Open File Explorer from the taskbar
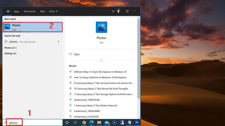Image resolution: width=225 pixels, height=126 pixels. coord(99,122)
